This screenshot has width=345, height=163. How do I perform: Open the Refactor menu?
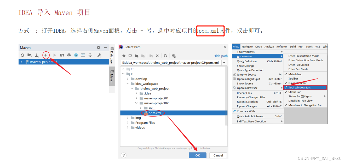point(281,46)
